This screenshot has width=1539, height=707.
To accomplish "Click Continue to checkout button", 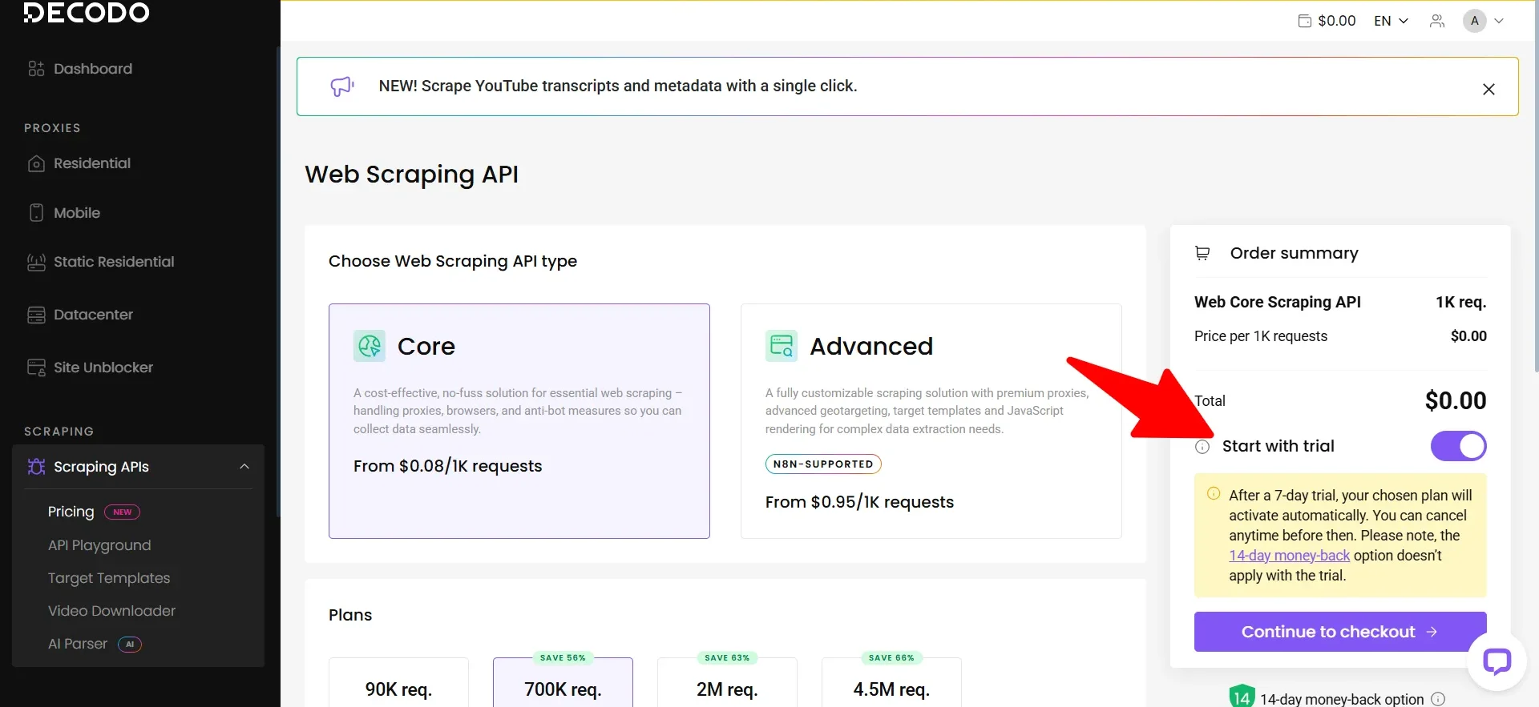I will (1340, 632).
